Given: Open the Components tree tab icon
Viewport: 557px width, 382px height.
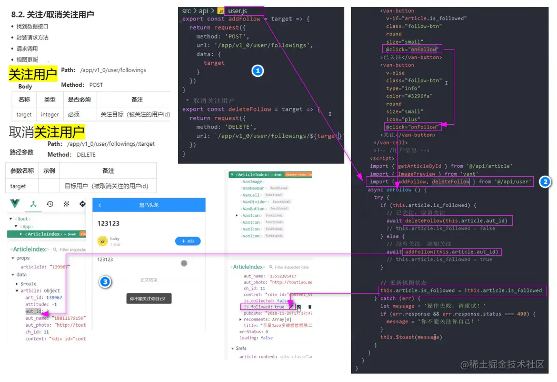Looking at the screenshot, I should 33,204.
